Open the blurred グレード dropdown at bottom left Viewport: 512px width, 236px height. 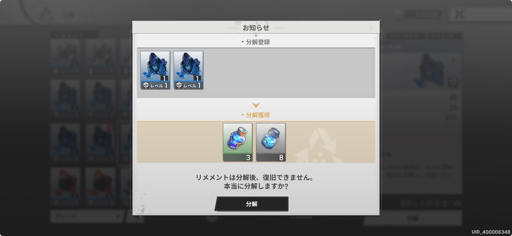click(87, 216)
